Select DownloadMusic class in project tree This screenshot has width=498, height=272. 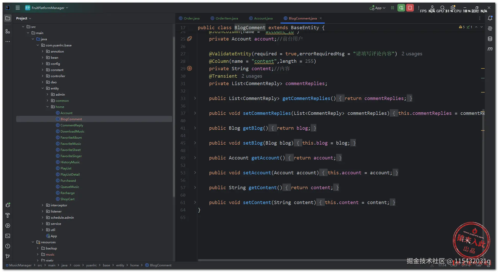pos(72,131)
